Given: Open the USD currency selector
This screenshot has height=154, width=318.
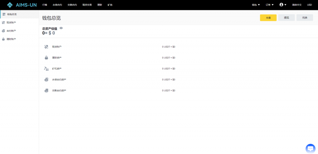Looking at the screenshot, I should [309, 5].
